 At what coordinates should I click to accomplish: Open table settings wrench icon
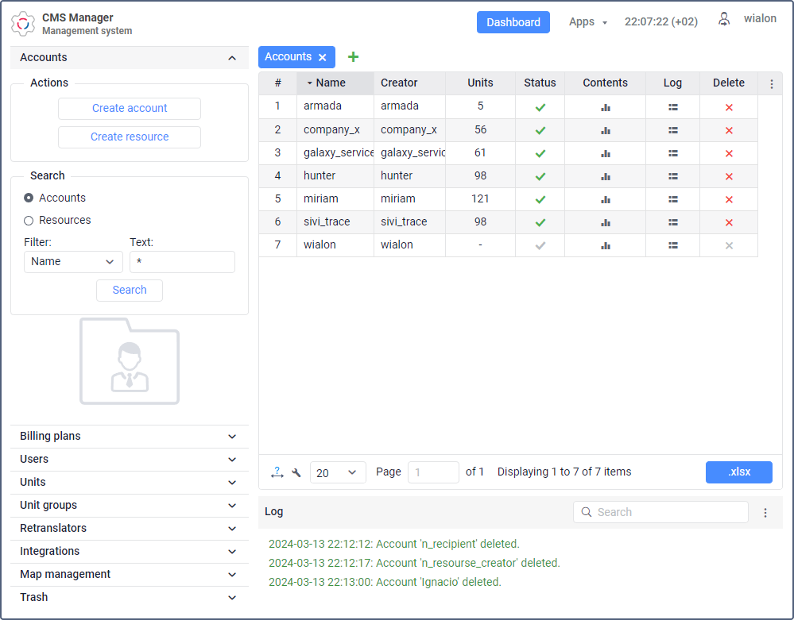(x=296, y=472)
